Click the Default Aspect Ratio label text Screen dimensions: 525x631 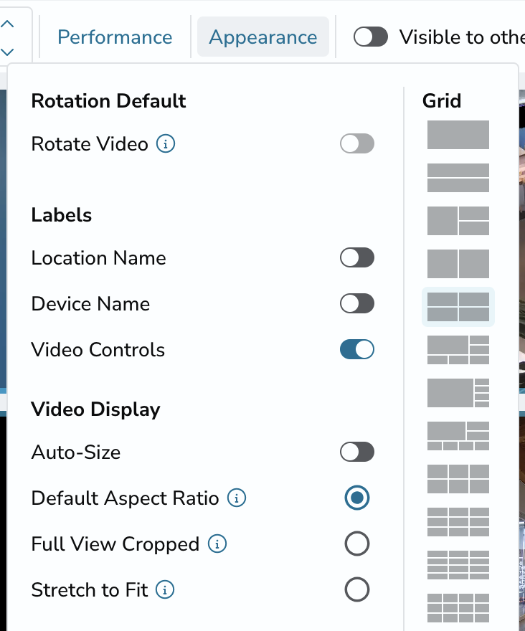point(126,498)
